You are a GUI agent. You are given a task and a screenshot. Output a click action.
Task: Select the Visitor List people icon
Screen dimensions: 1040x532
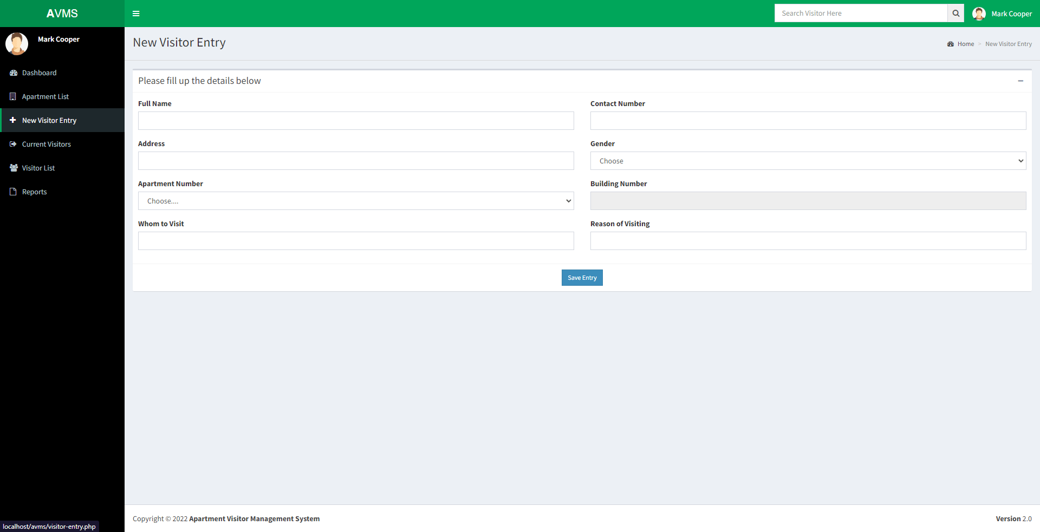coord(12,168)
